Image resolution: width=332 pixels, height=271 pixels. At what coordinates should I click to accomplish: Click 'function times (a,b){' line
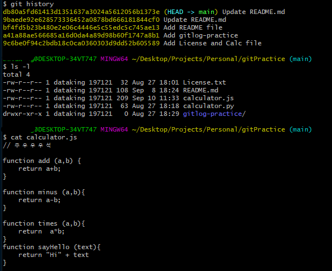coord(44,223)
